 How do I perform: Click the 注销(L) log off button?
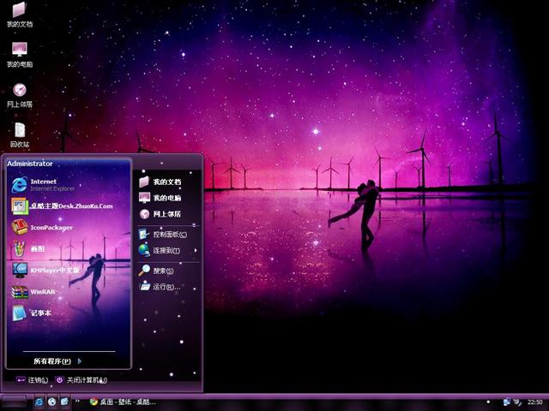coord(32,380)
